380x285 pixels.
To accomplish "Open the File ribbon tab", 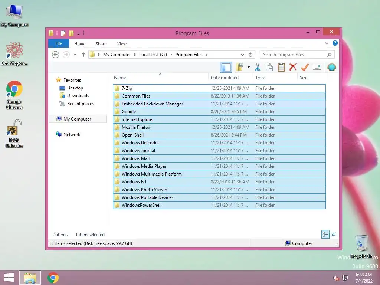I will [59, 43].
